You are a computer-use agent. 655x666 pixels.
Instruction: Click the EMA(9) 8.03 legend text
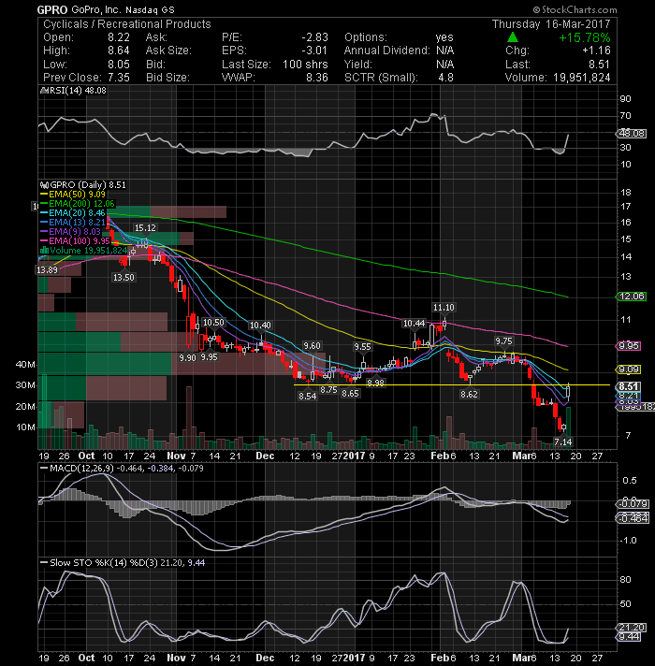pos(75,231)
